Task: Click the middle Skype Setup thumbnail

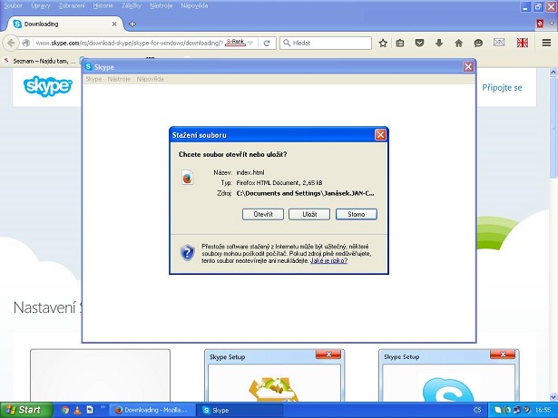Action: (274, 375)
